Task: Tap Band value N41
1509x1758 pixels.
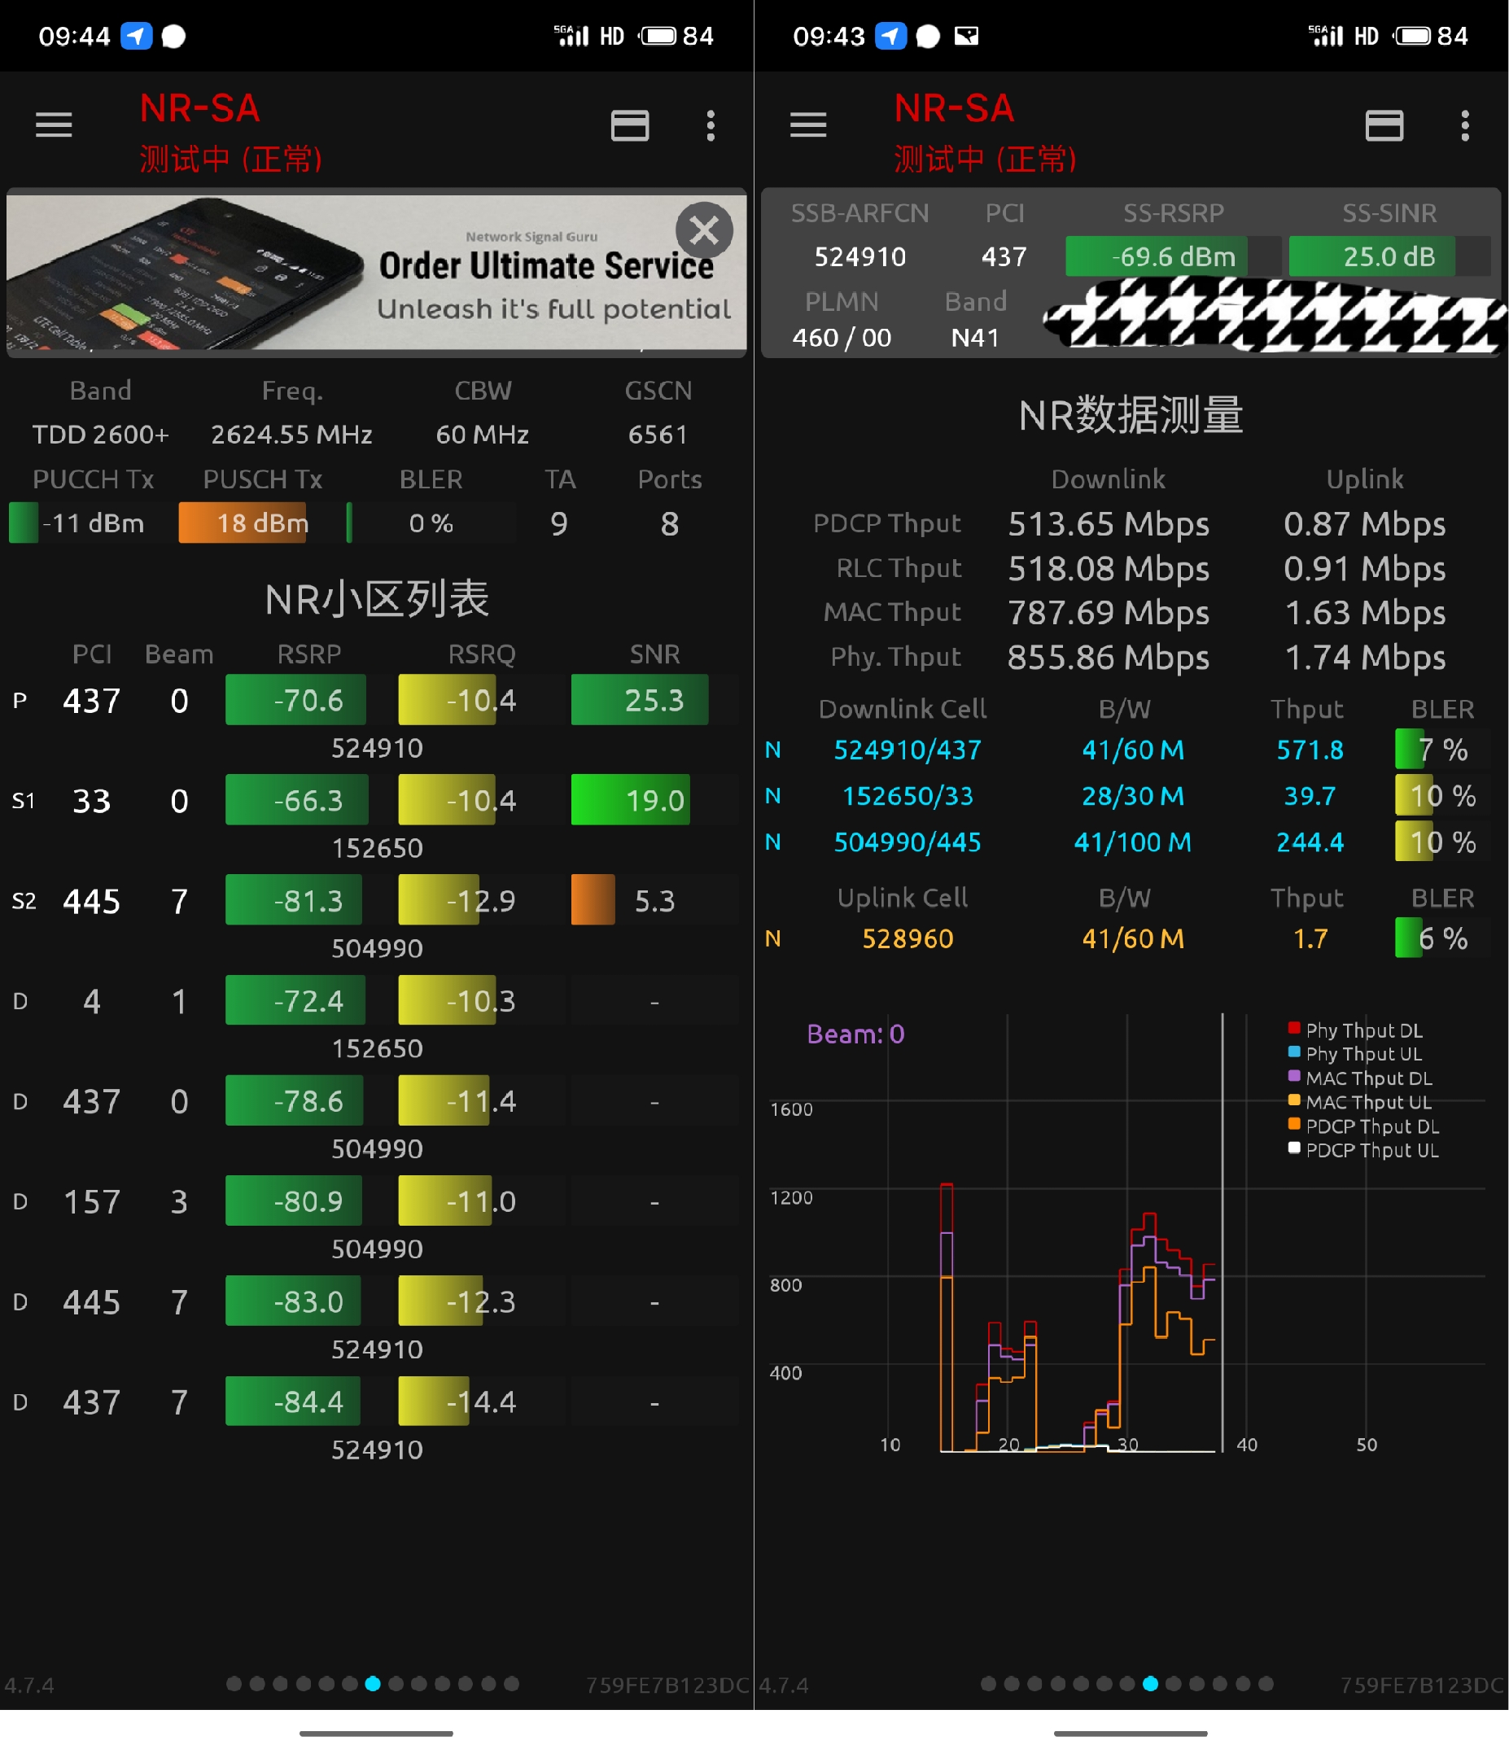Action: tap(975, 338)
